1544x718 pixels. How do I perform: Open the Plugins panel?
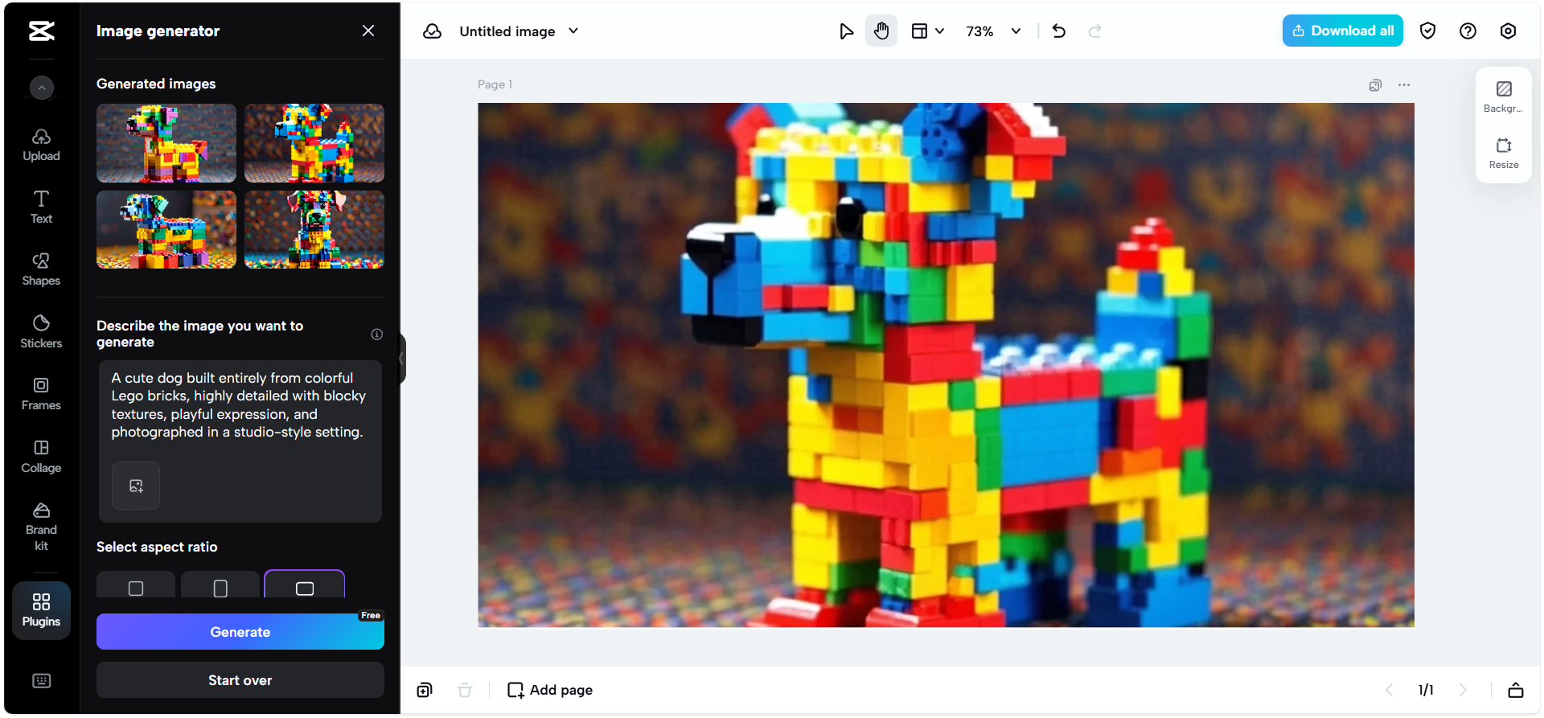click(x=41, y=610)
